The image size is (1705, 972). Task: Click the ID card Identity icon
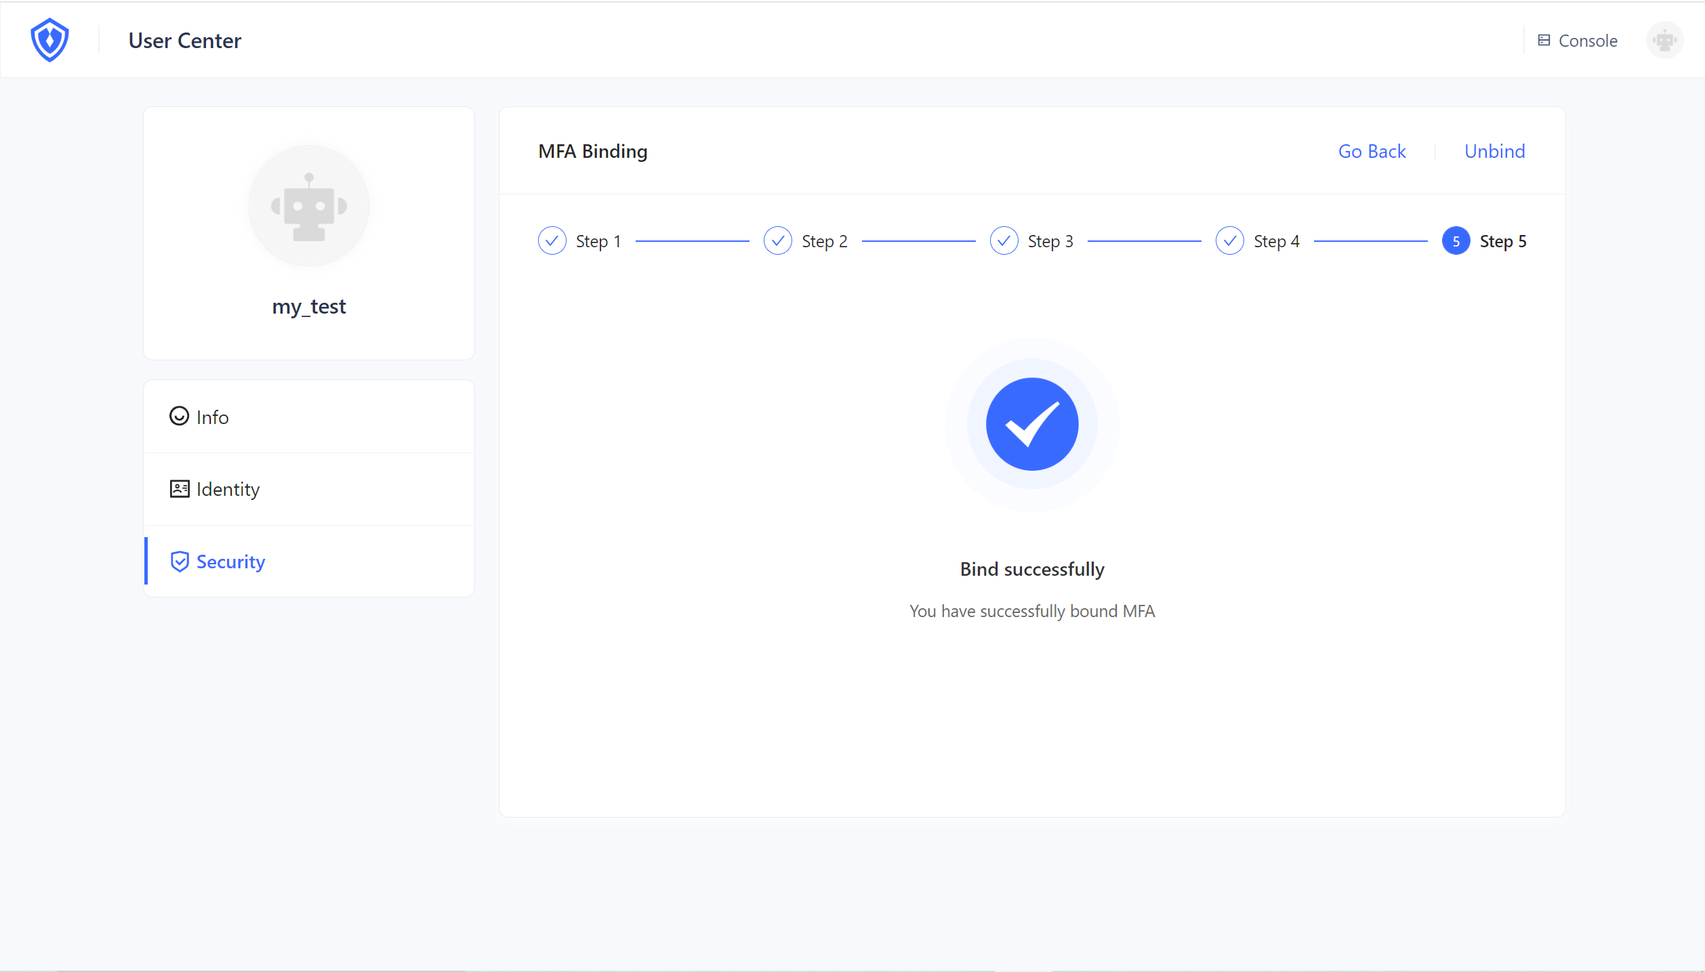(x=180, y=489)
